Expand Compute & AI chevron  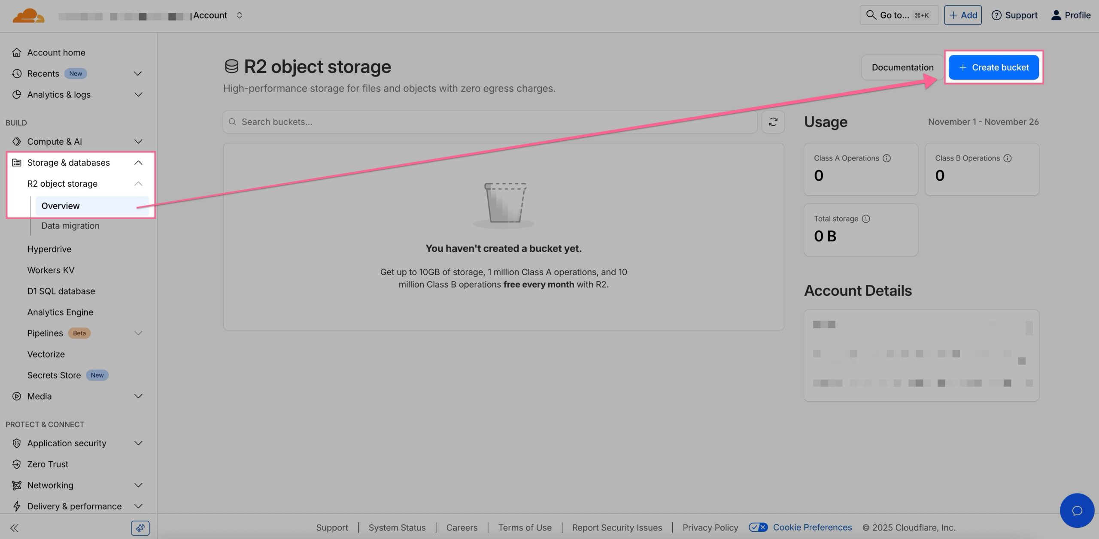(x=138, y=141)
